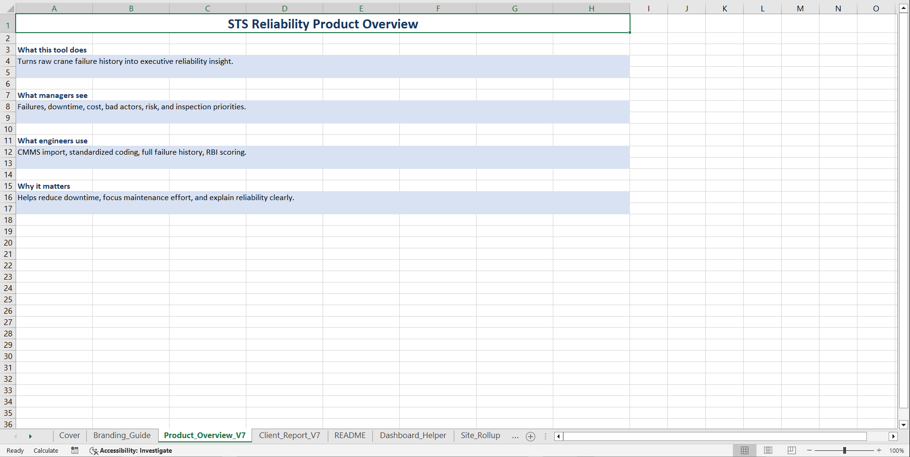Select column H header
910x457 pixels.
(591, 8)
